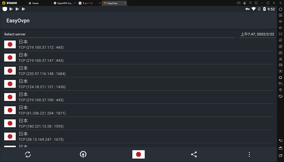Select server TCP (219.100.37.100 : 443)
284x162 pixels.
tap(139, 97)
